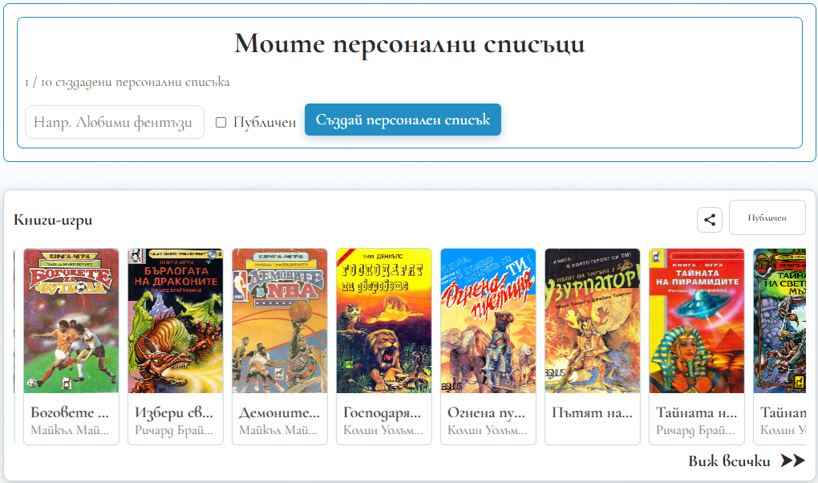This screenshot has height=483, width=818.
Task: Click the text 1 / 10 създадени персонални списъка
Action: pos(128,82)
